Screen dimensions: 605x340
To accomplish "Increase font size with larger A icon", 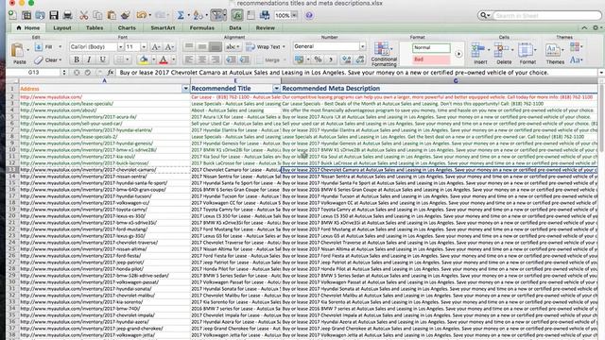I will pos(155,47).
